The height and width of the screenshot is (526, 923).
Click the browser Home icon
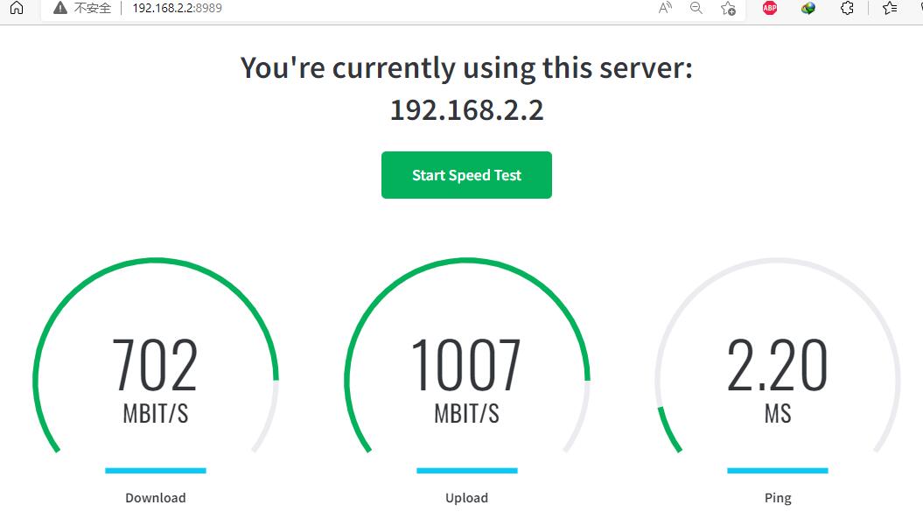click(17, 8)
